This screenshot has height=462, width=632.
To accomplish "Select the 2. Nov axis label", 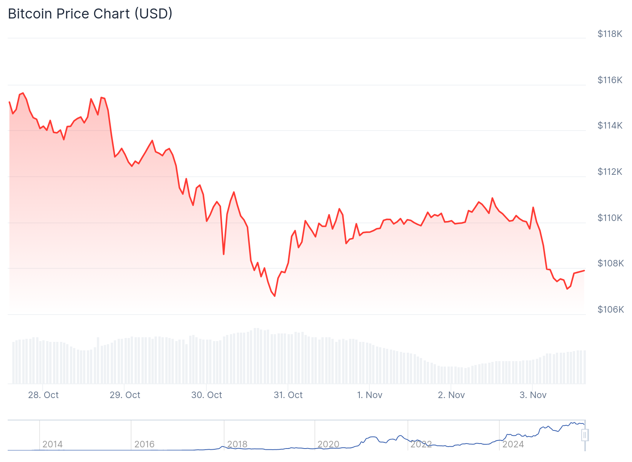I will tap(451, 395).
